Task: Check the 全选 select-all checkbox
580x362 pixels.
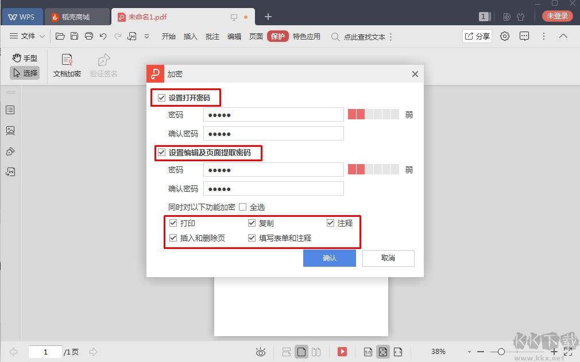Action: pos(243,207)
